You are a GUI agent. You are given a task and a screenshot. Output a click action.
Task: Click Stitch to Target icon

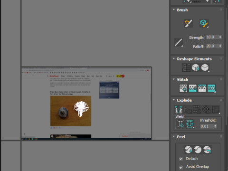tap(183, 88)
